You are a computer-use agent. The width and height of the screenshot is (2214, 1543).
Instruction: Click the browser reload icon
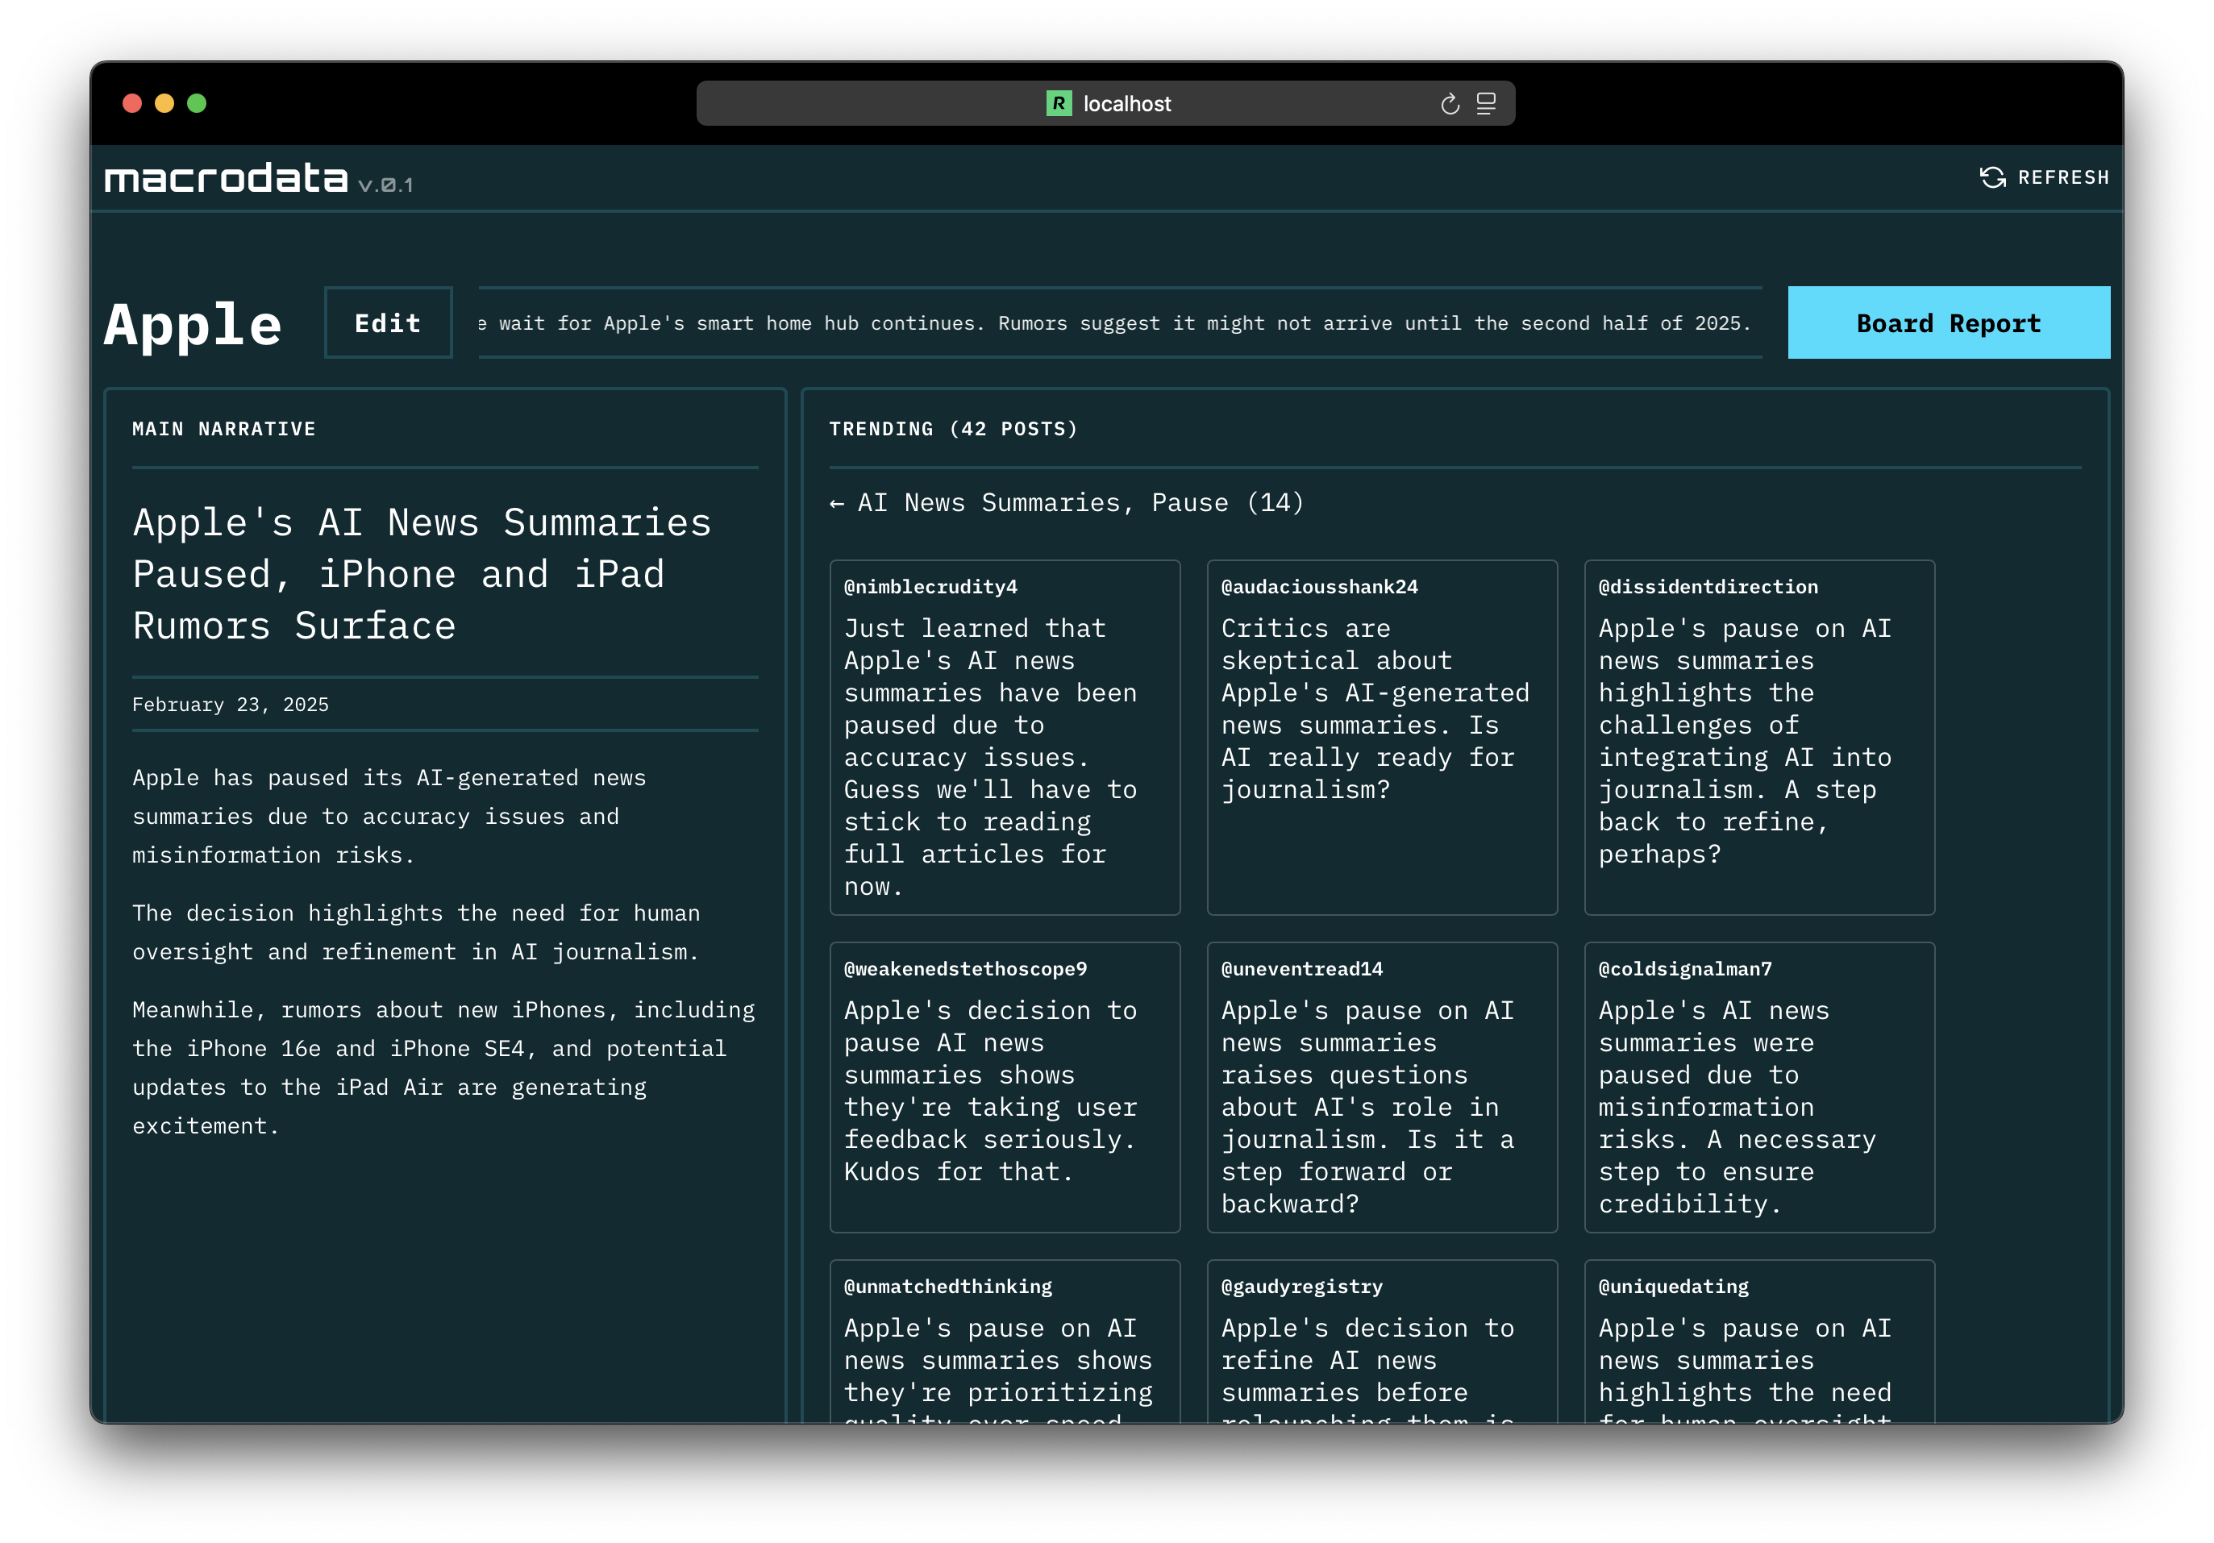[1450, 104]
